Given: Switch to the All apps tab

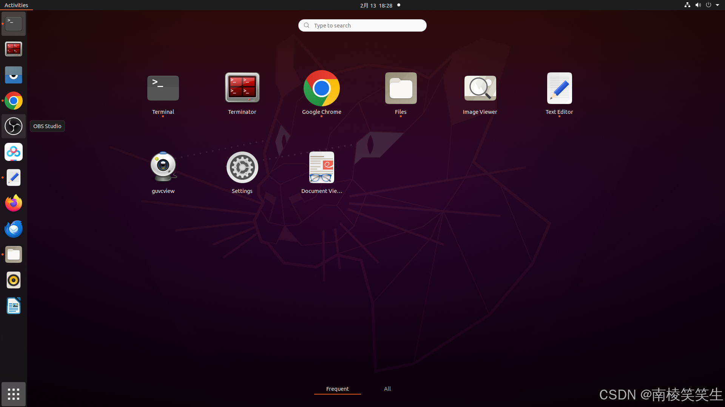Looking at the screenshot, I should [387, 389].
